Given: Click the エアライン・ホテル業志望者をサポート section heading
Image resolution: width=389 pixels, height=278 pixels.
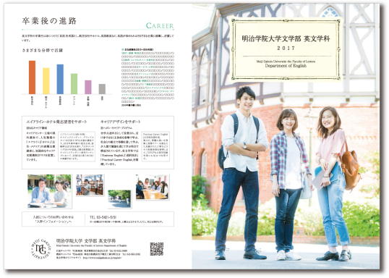Looking at the screenshot, I should (56, 122).
